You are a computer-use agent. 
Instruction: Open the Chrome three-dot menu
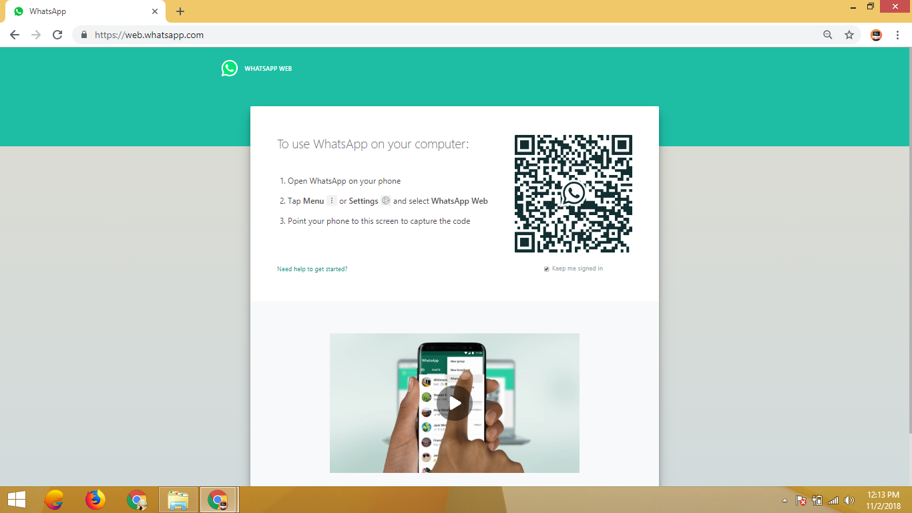pos(898,35)
